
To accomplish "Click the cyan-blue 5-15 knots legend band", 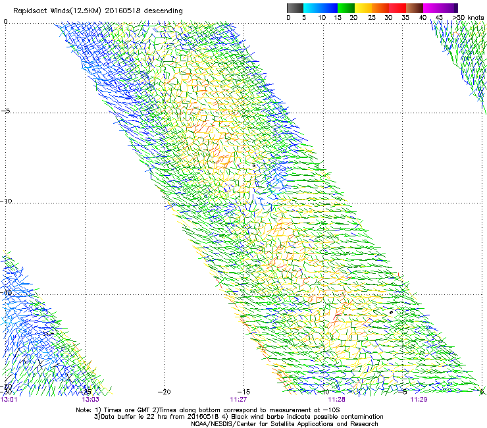I will coord(320,8).
